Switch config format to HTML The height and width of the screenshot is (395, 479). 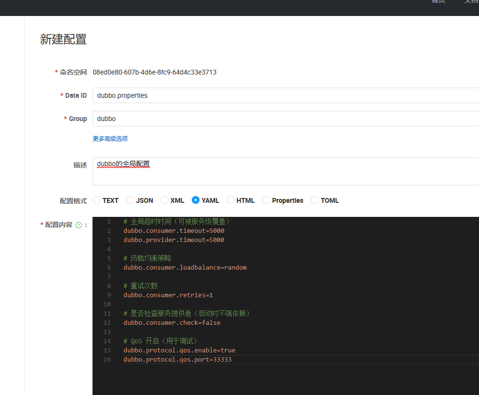[x=231, y=200]
